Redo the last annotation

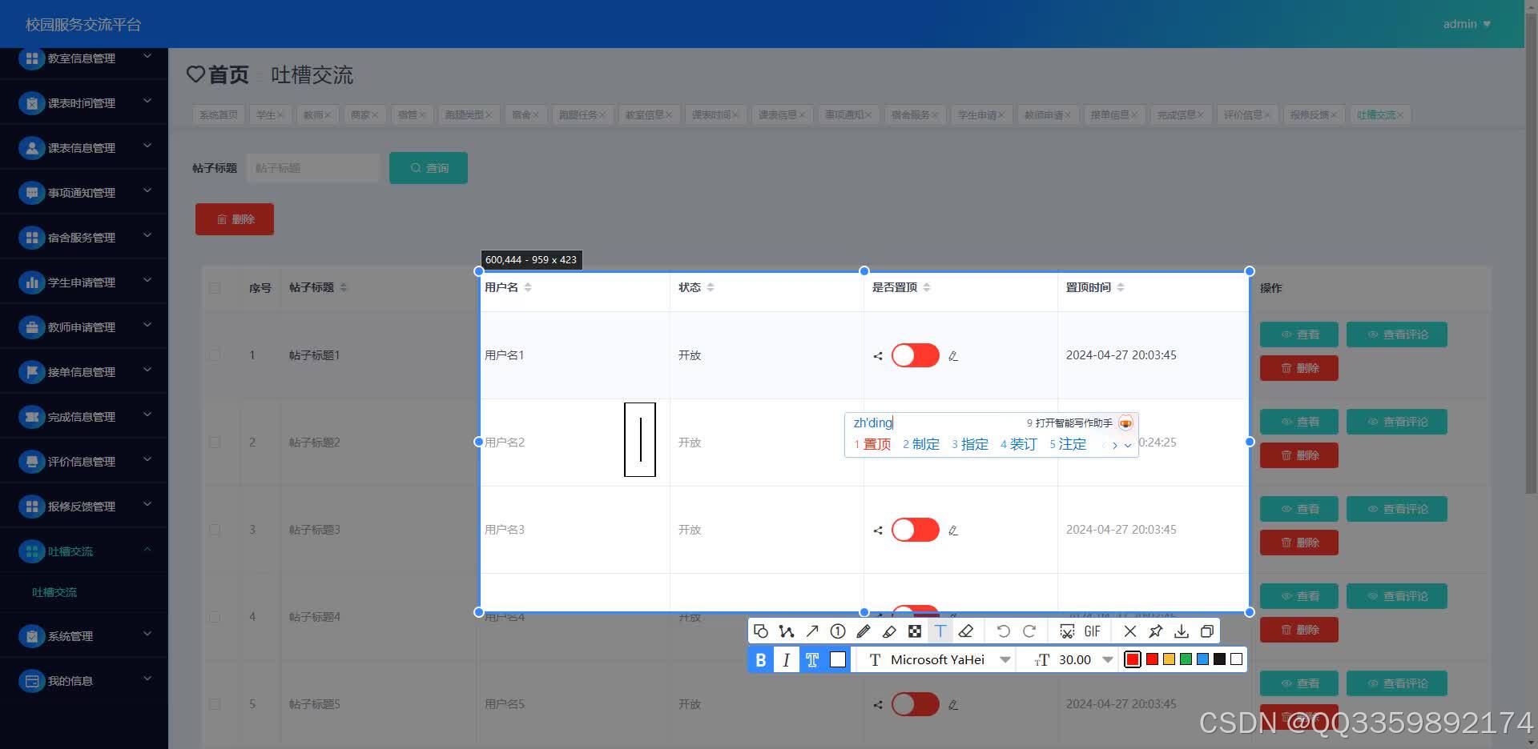[1029, 631]
